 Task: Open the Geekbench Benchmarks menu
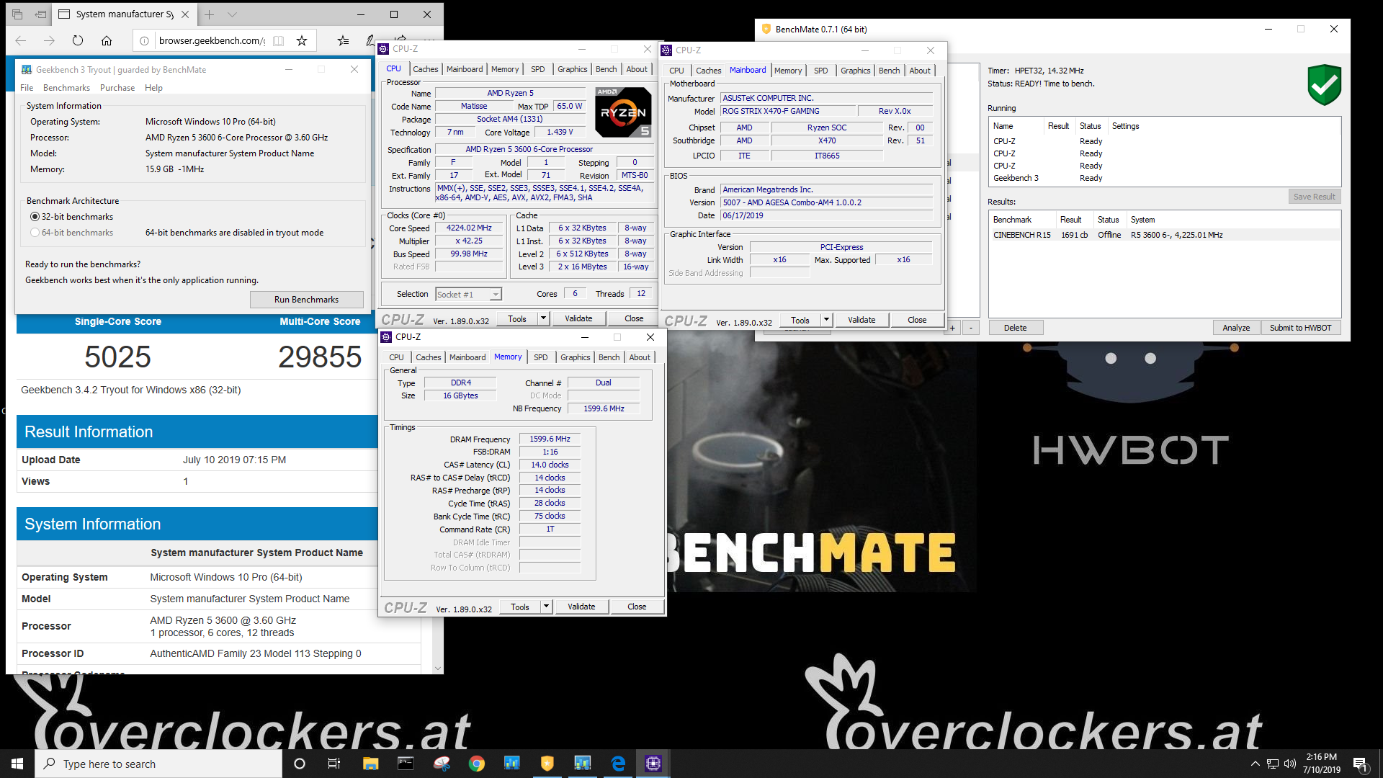(66, 88)
